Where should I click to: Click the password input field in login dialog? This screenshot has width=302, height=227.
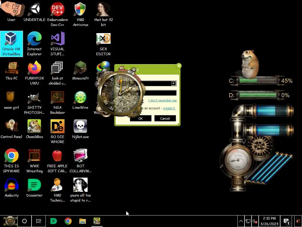click(x=160, y=93)
